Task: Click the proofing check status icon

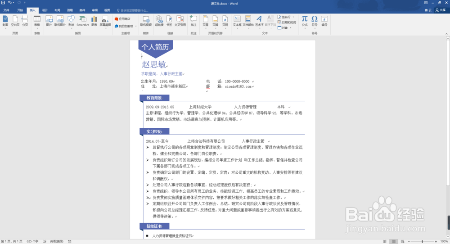Action: click(45, 241)
